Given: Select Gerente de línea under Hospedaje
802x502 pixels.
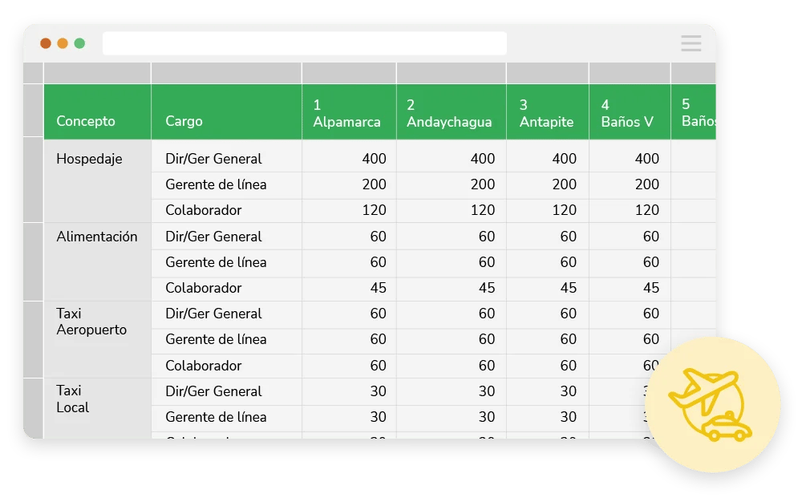Looking at the screenshot, I should [227, 184].
